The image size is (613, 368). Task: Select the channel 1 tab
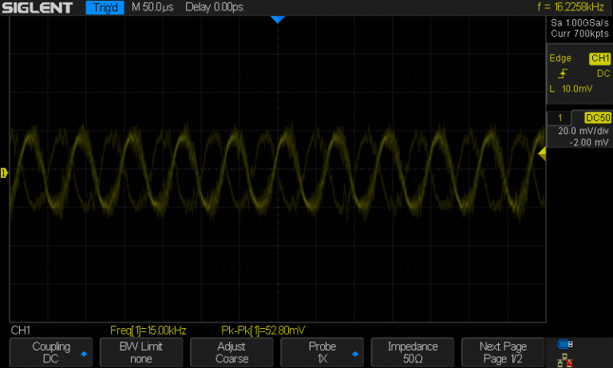click(560, 117)
